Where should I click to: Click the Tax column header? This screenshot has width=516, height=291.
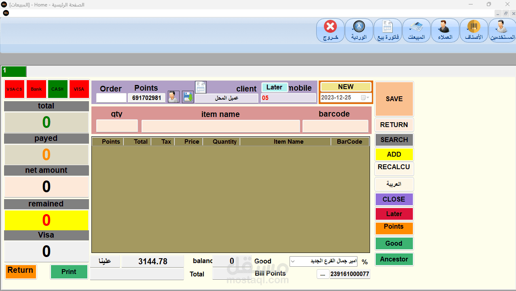coord(163,142)
